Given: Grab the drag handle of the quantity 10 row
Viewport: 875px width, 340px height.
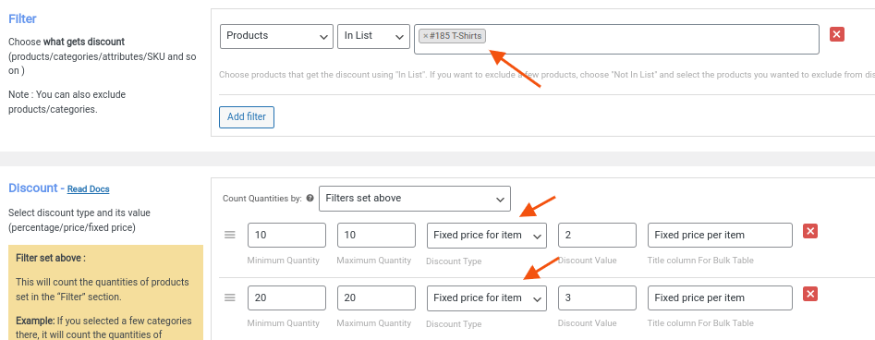Looking at the screenshot, I should click(x=230, y=235).
